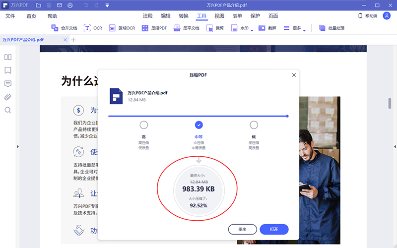Click the redo arrow icon
397x248 pixels.
point(96,5)
